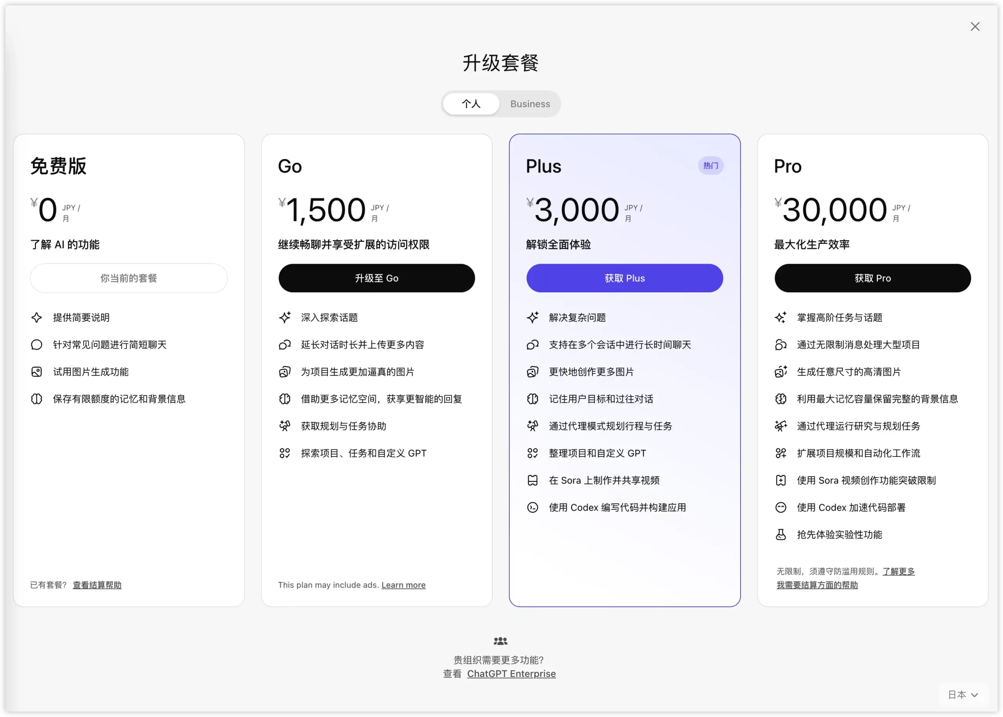Click the 获取 Pro button
This screenshot has height=717, width=1003.
872,278
